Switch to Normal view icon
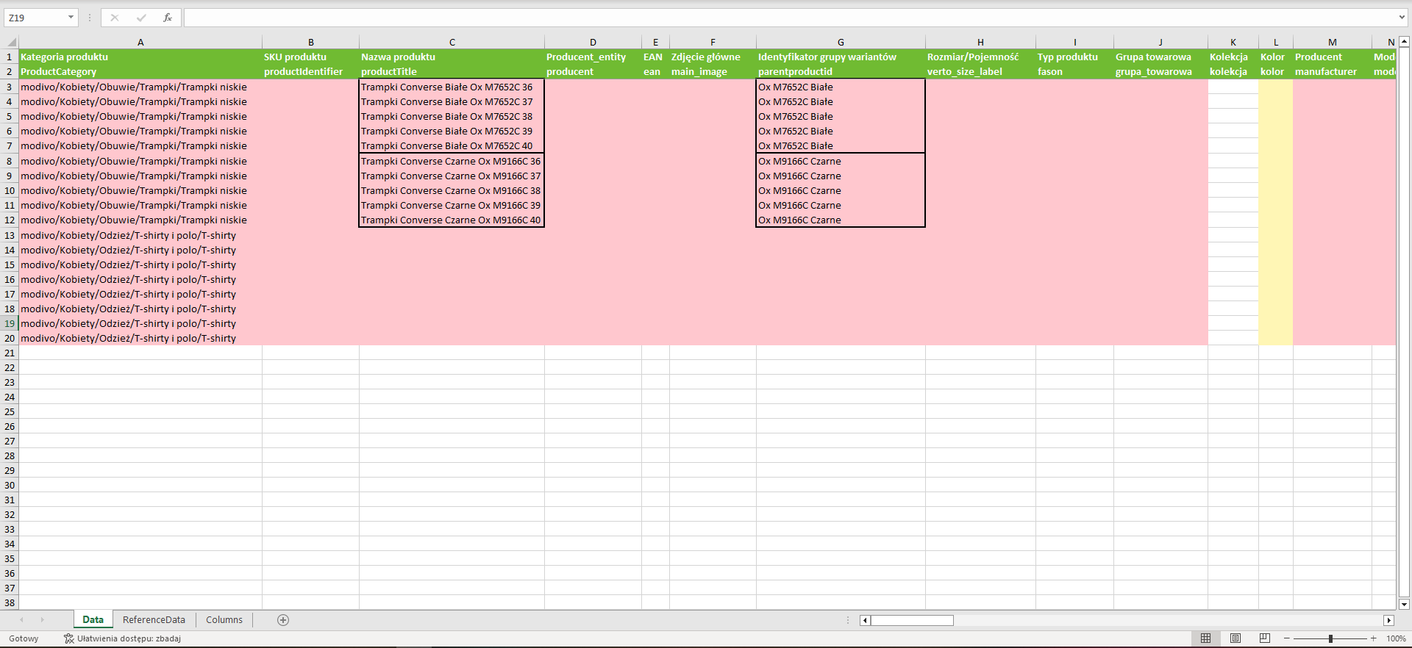1412x648 pixels. [1205, 638]
